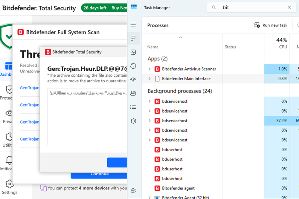Open Performance view in Task Manager
The height and width of the screenshot is (199, 299).
[133, 52]
